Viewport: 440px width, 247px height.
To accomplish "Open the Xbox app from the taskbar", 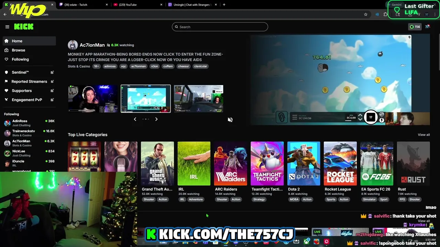I will point(306,242).
